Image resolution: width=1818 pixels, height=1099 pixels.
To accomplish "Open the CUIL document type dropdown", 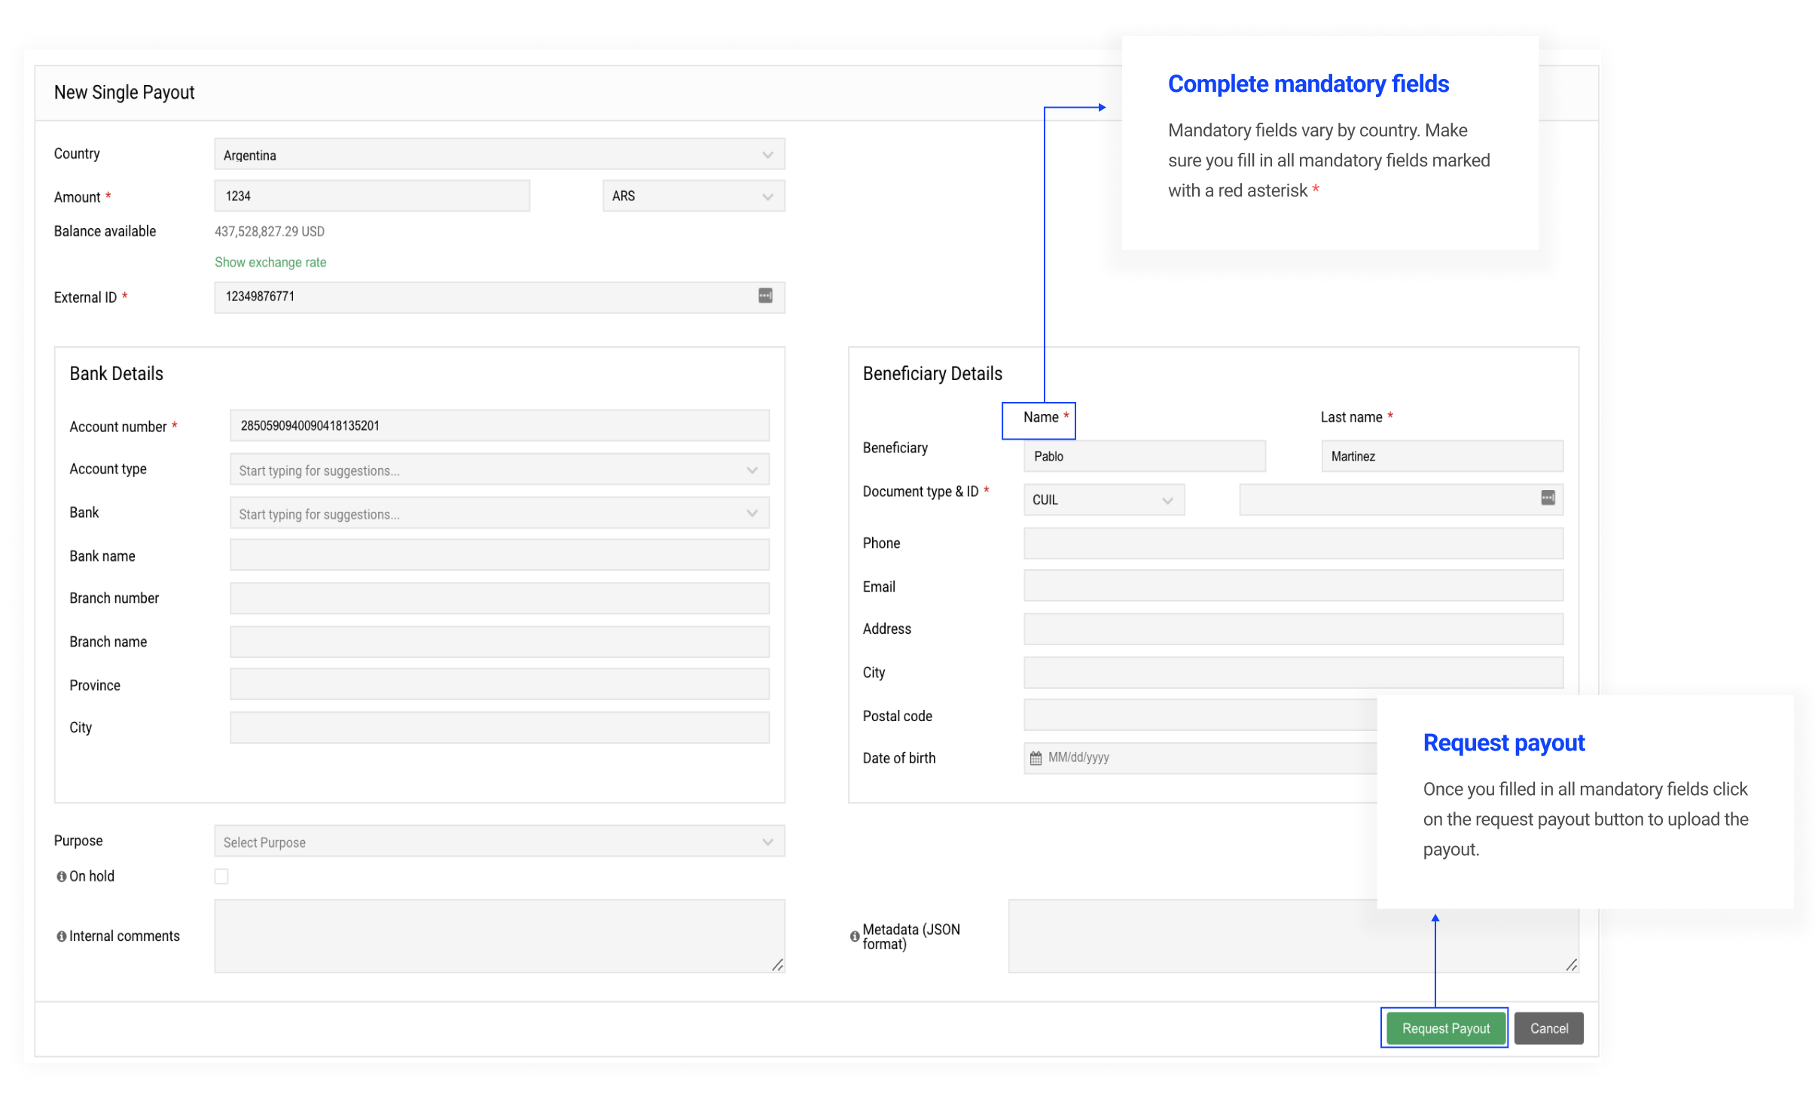I will (1103, 500).
